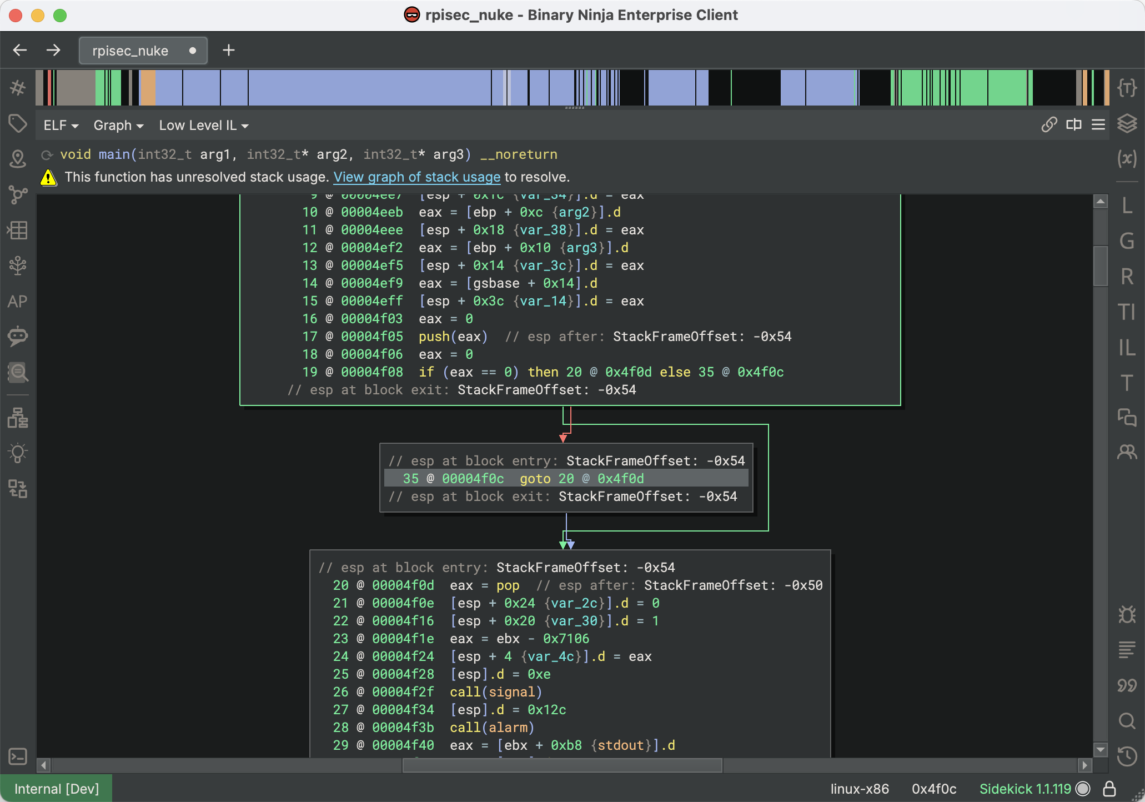Click Sidekick 1.1.119 status text
The height and width of the screenshot is (802, 1145).
tap(1025, 789)
